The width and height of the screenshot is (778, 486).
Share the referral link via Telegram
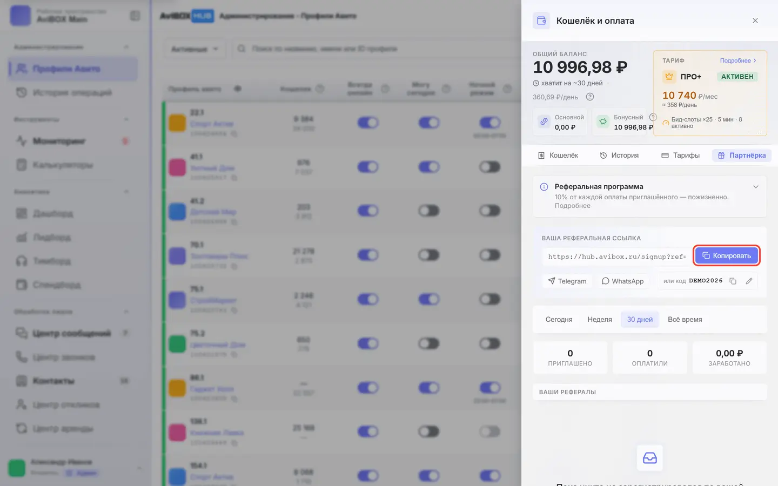click(567, 281)
